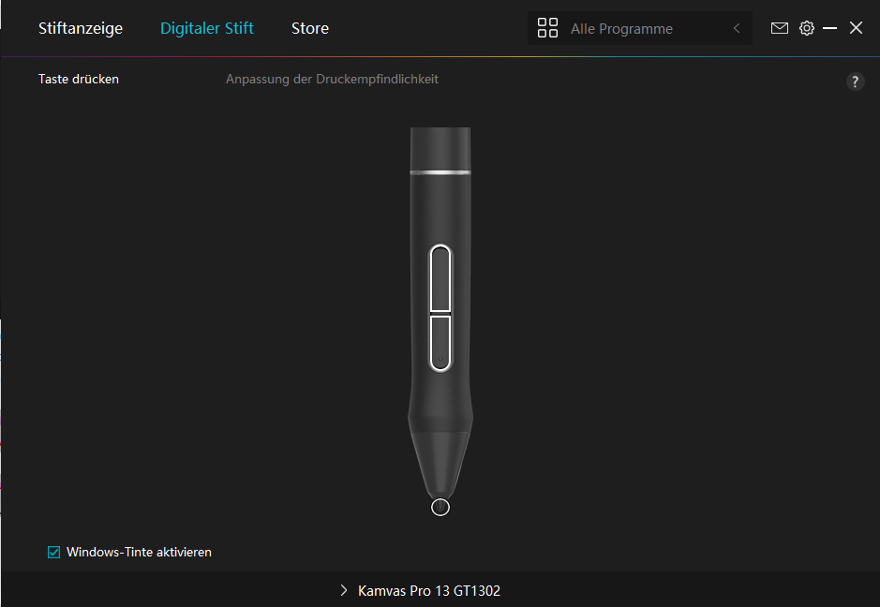880x607 pixels.
Task: Collapse program list with the left chevron
Action: pyautogui.click(x=737, y=28)
